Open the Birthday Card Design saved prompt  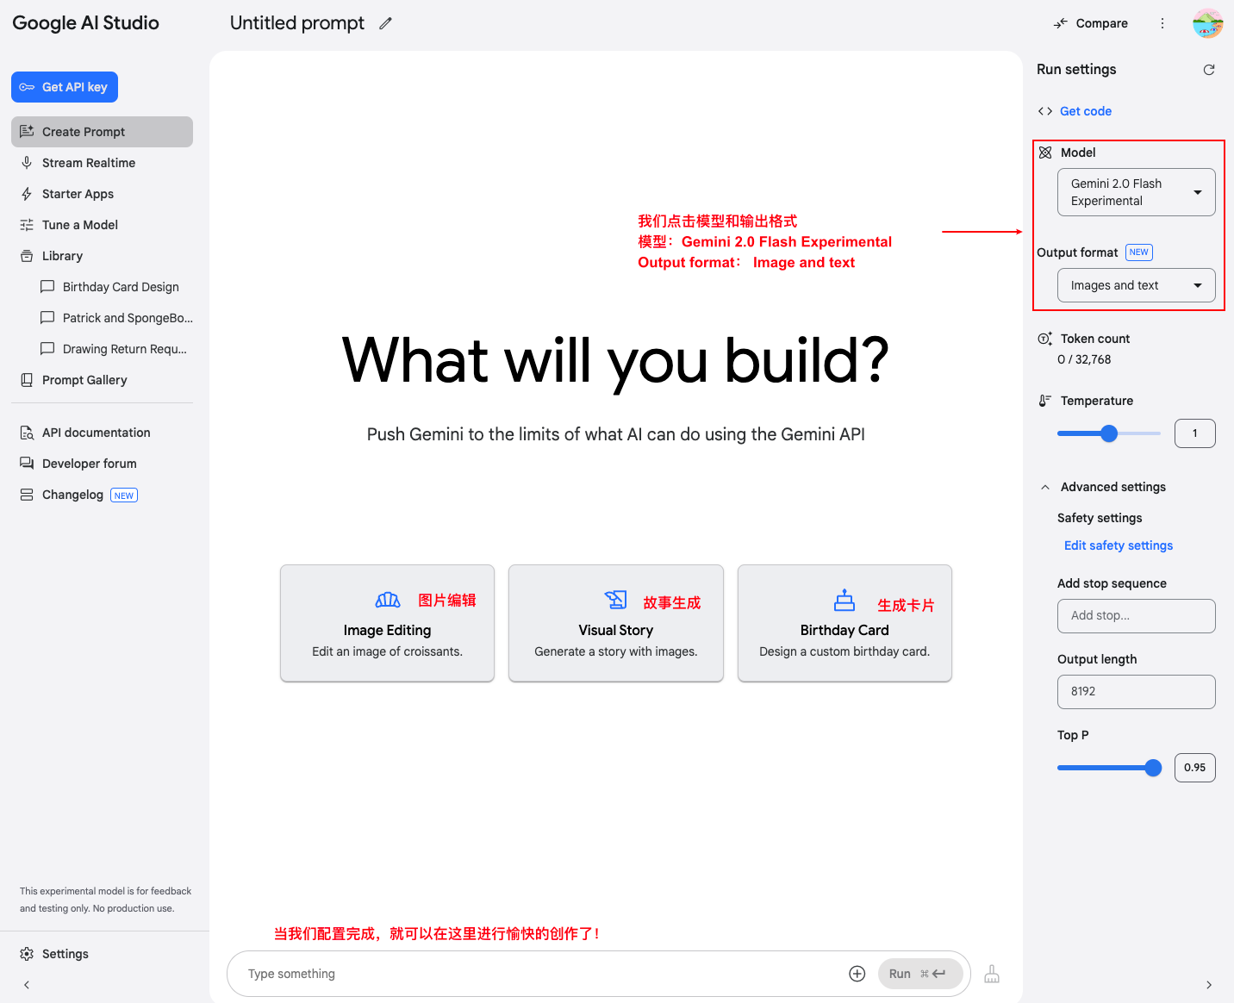click(x=121, y=287)
